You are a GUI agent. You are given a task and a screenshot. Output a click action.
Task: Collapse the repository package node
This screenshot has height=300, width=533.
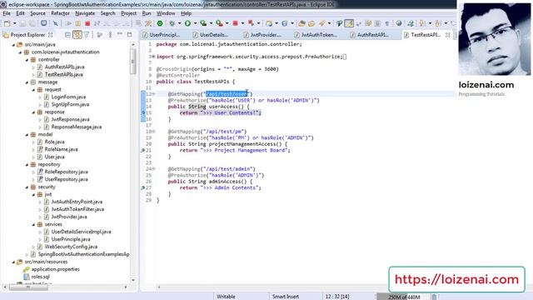pyautogui.click(x=27, y=164)
